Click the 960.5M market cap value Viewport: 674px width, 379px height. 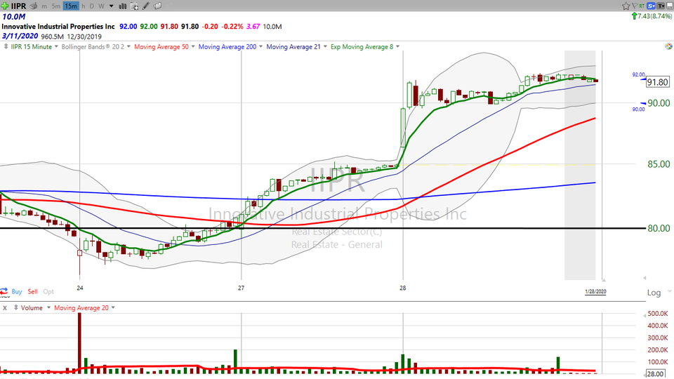tap(53, 36)
